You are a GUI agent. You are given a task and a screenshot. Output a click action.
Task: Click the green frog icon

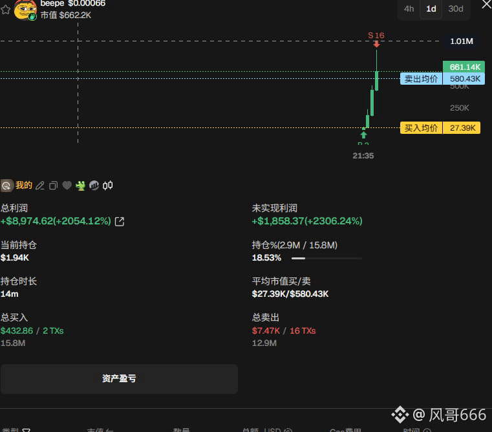coord(80,186)
